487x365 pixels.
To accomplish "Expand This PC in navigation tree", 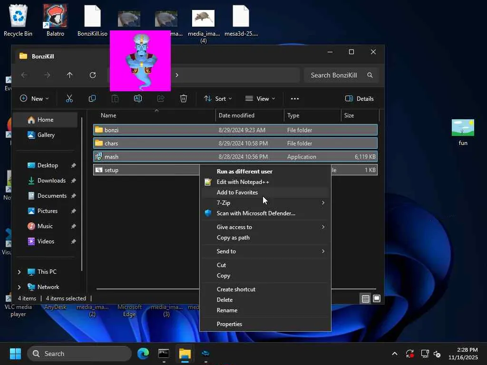I will 19,272.
